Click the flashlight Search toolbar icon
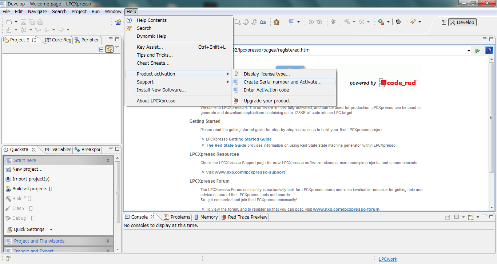497x264 pixels. [x=412, y=22]
